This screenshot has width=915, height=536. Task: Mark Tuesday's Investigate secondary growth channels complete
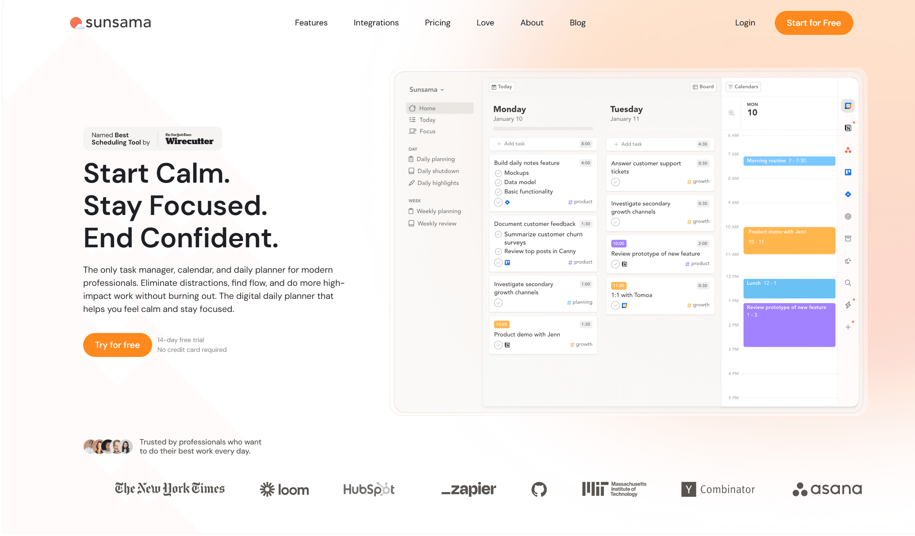(615, 222)
